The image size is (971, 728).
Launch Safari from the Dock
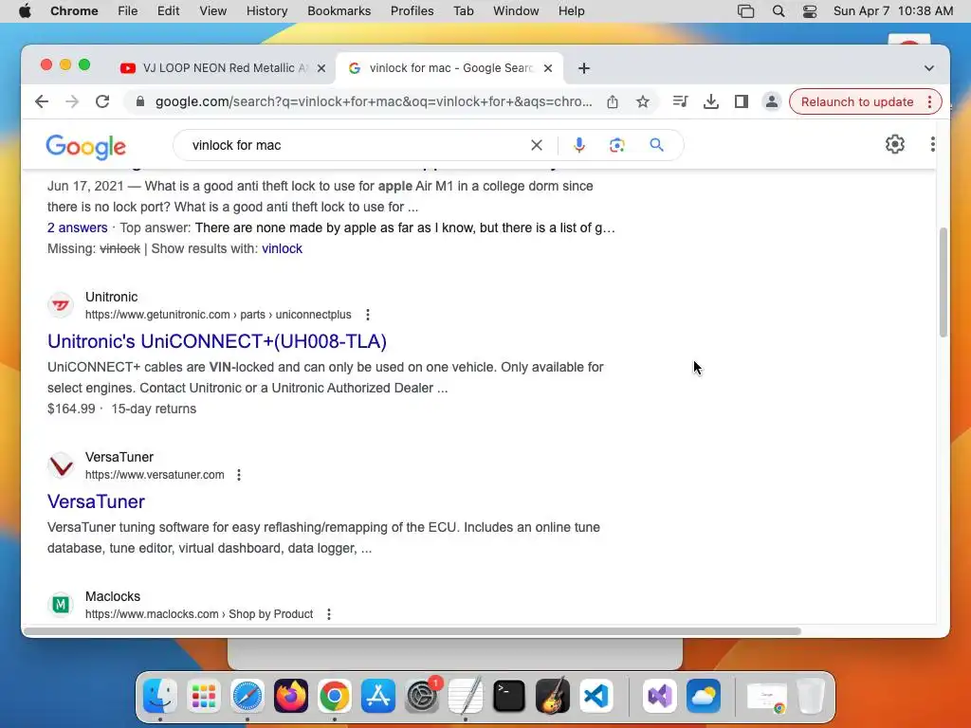pos(247,696)
